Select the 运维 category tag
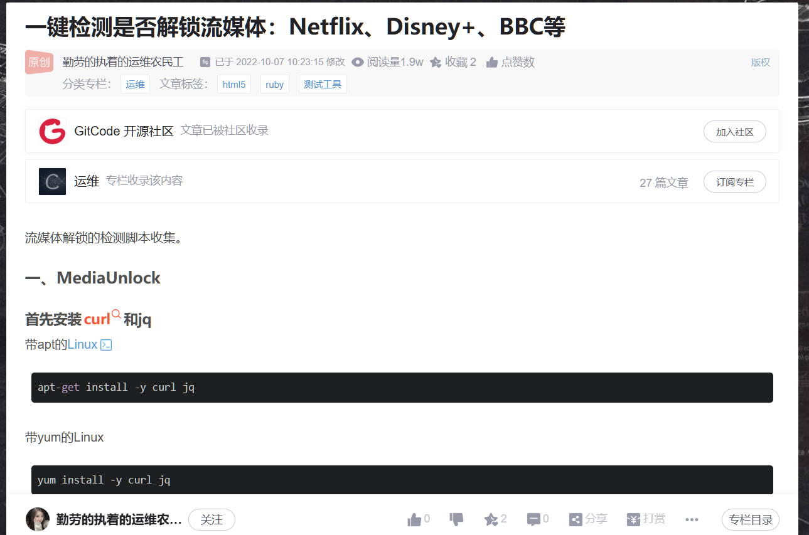The height and width of the screenshot is (535, 809). click(135, 84)
